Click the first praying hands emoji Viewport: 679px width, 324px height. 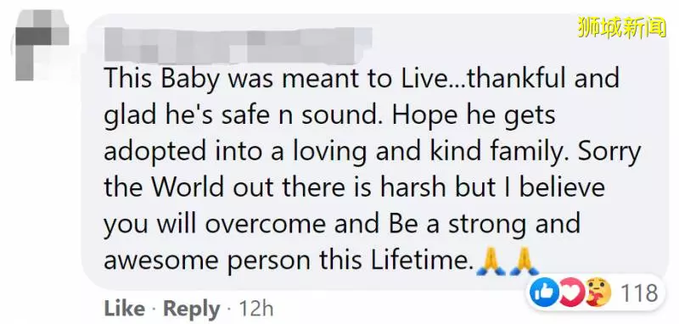click(x=491, y=262)
